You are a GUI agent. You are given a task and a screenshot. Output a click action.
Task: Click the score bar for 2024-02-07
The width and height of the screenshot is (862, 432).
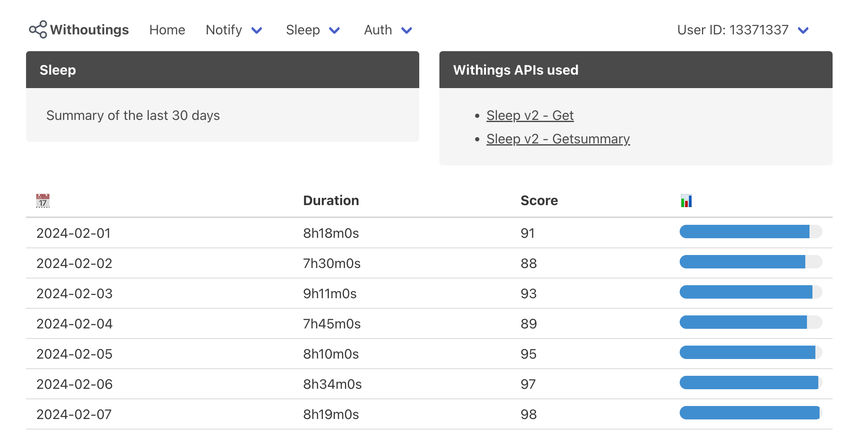click(x=751, y=413)
